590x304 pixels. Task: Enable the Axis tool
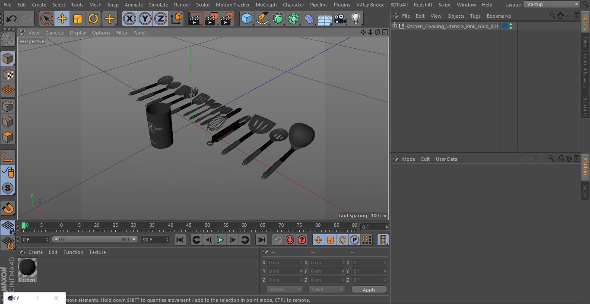click(8, 157)
